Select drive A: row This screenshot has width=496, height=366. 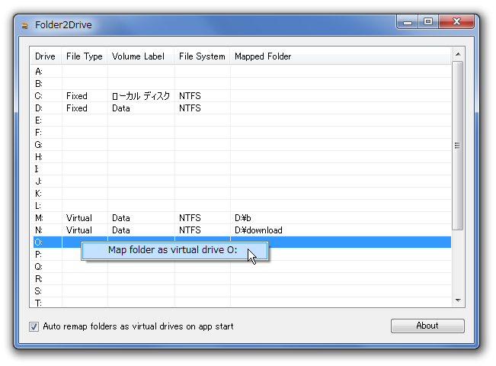coord(241,72)
